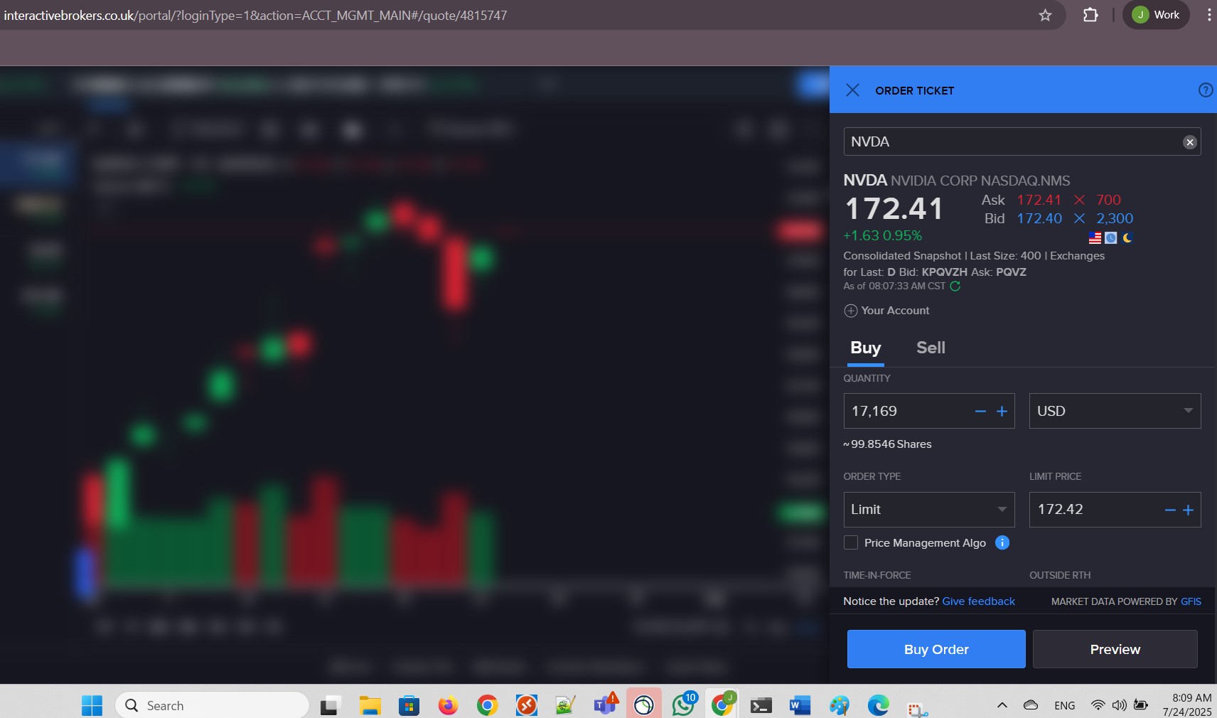Open the browser three-dot menu
Image resolution: width=1217 pixels, height=718 pixels.
(x=1208, y=15)
